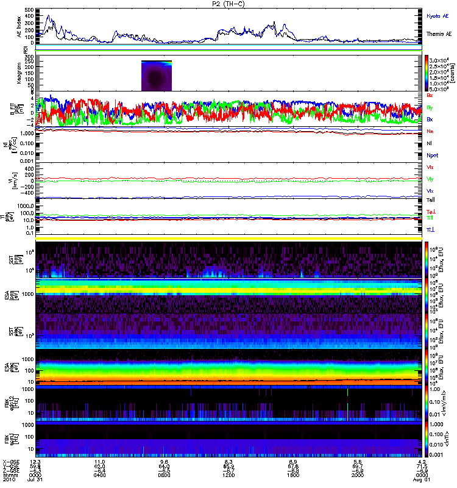Click the 2010 year label
This screenshot has height=488, width=457.
point(9,479)
